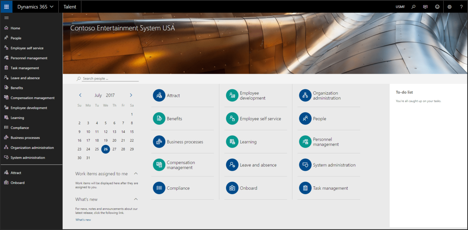The width and height of the screenshot is (468, 230).
Task: Click the smiley feedback icon
Action: pyautogui.click(x=437, y=7)
